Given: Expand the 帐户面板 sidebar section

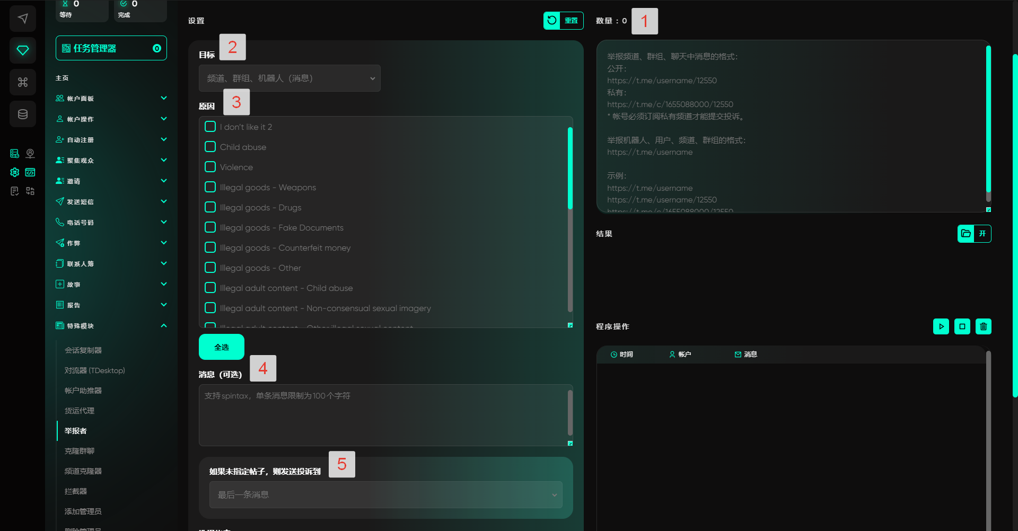Looking at the screenshot, I should point(111,99).
